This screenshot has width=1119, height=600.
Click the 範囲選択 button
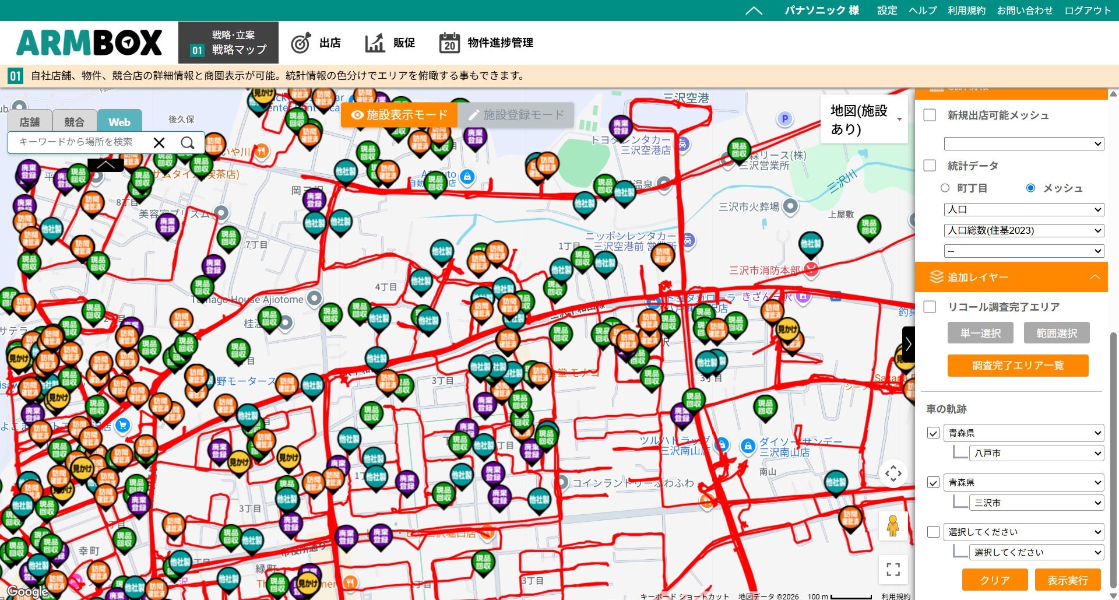coord(1057,333)
